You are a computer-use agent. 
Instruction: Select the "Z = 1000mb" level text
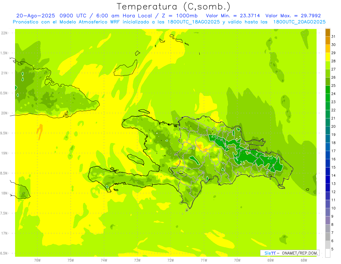point(180,16)
